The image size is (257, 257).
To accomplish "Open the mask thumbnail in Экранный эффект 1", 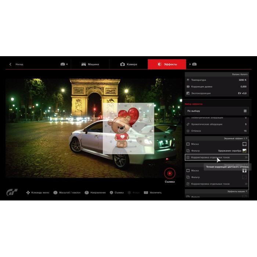I will [x=245, y=144].
